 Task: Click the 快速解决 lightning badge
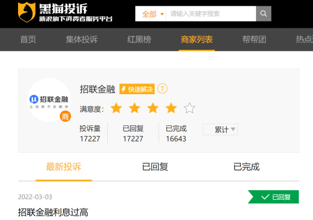pos(137,89)
